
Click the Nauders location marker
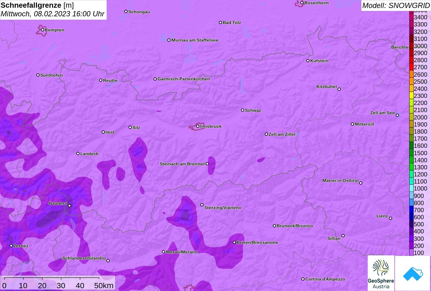pos(69,206)
